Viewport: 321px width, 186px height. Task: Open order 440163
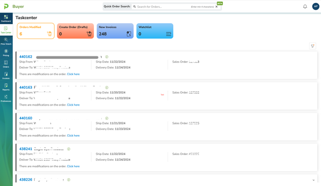pyautogui.click(x=26, y=87)
